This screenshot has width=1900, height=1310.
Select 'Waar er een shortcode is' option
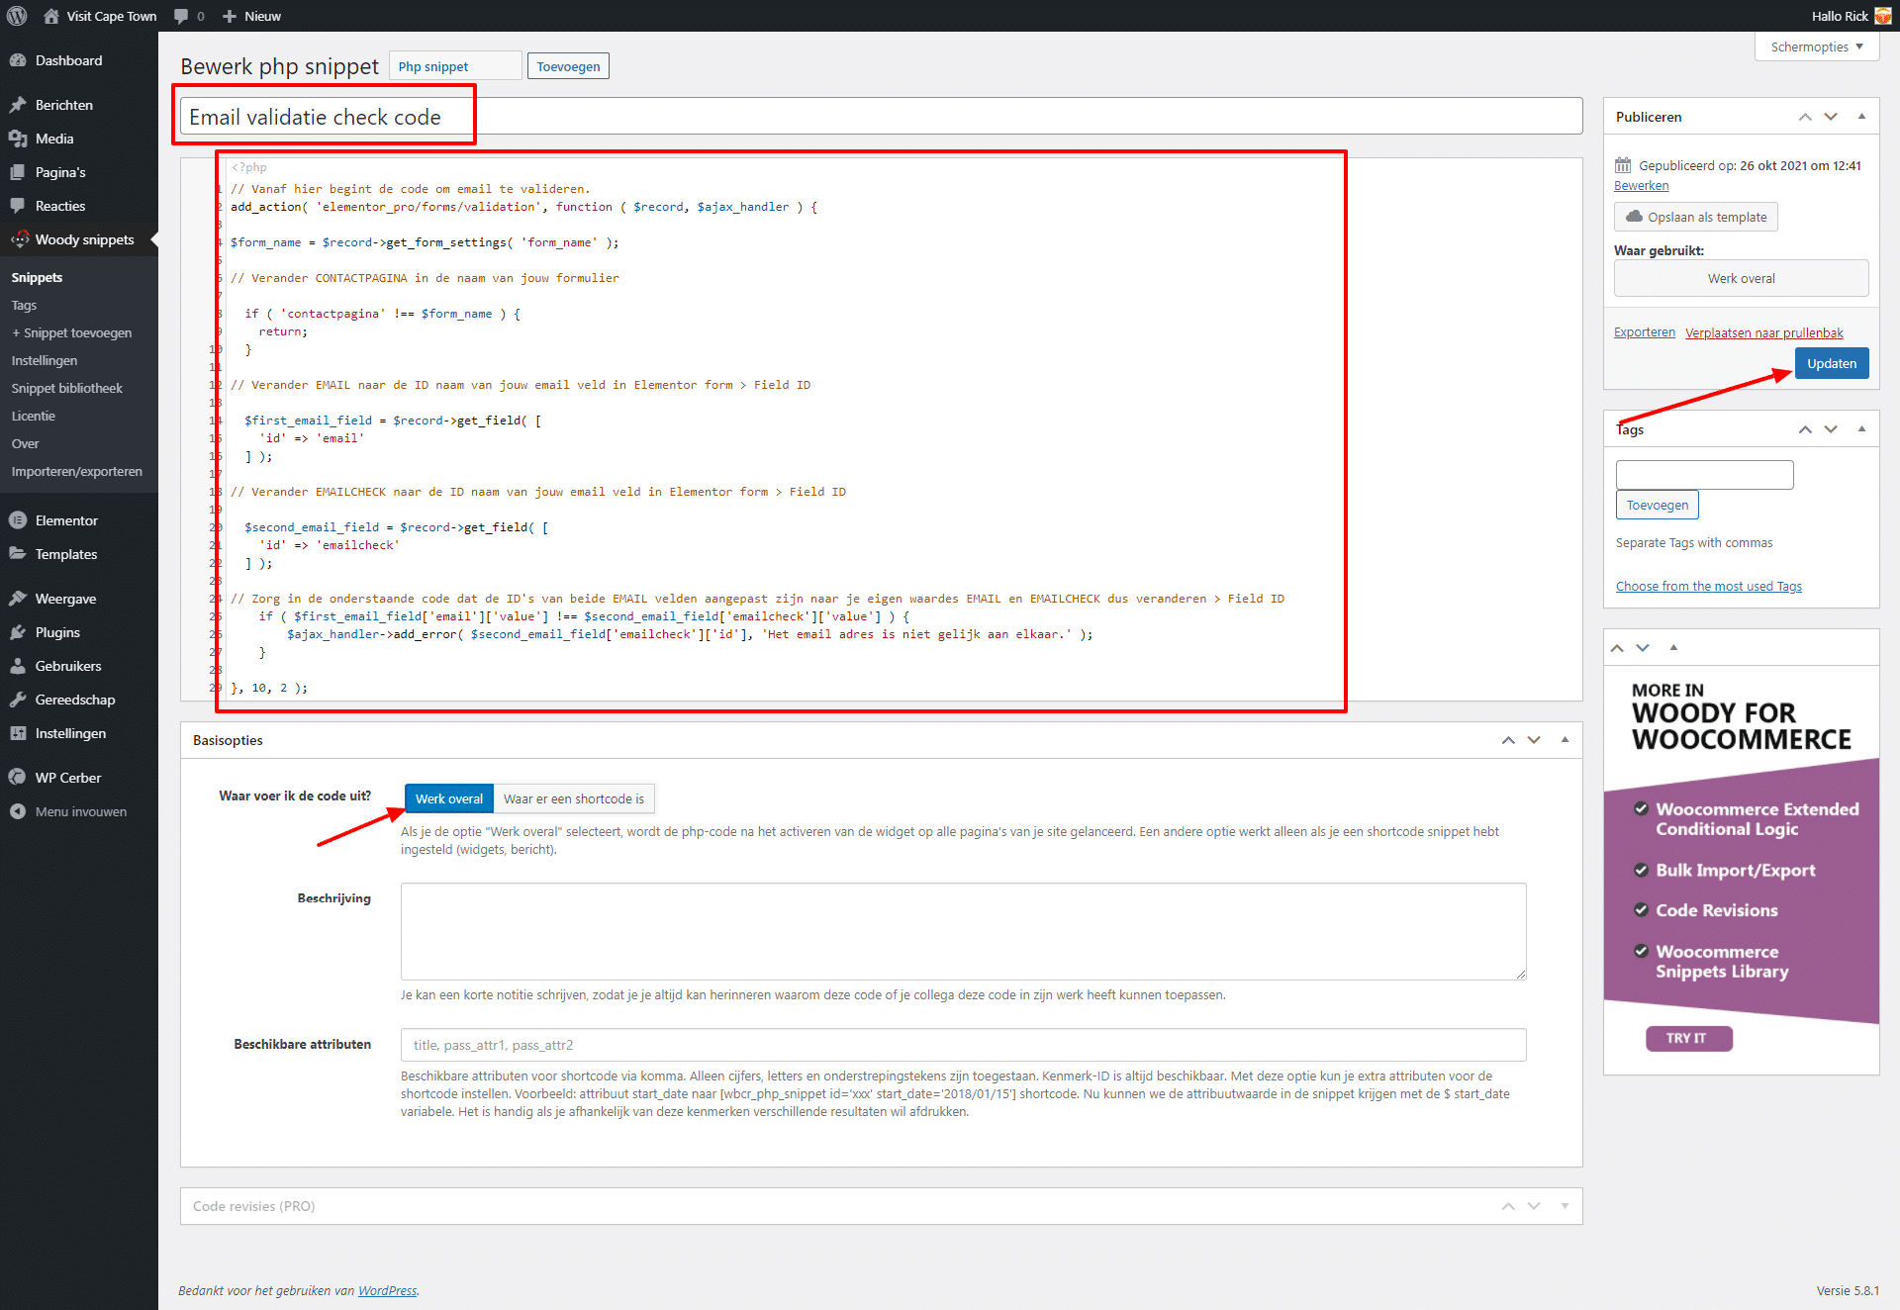pos(573,798)
